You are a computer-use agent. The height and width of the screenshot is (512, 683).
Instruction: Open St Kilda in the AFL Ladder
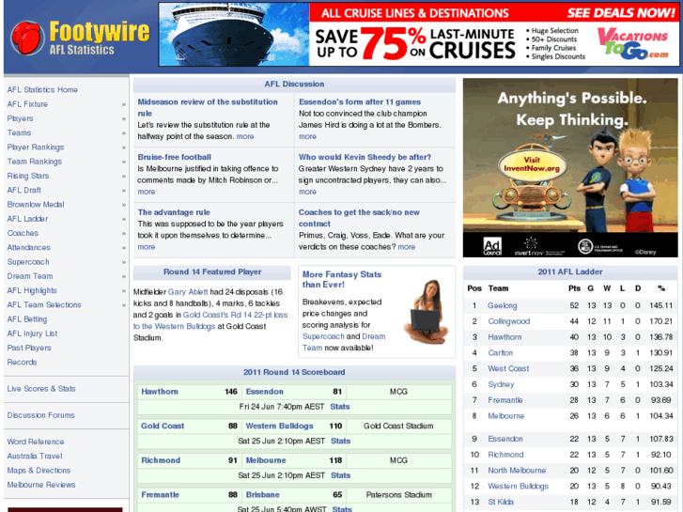[501, 502]
